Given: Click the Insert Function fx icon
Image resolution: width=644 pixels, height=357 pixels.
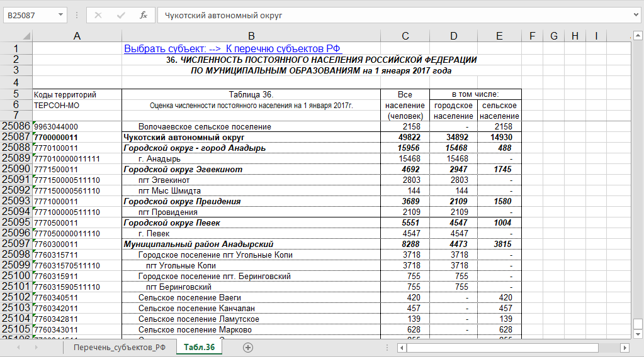Looking at the screenshot, I should (x=144, y=15).
